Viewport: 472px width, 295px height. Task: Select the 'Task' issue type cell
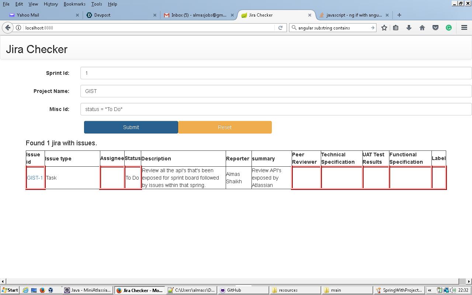[72, 178]
